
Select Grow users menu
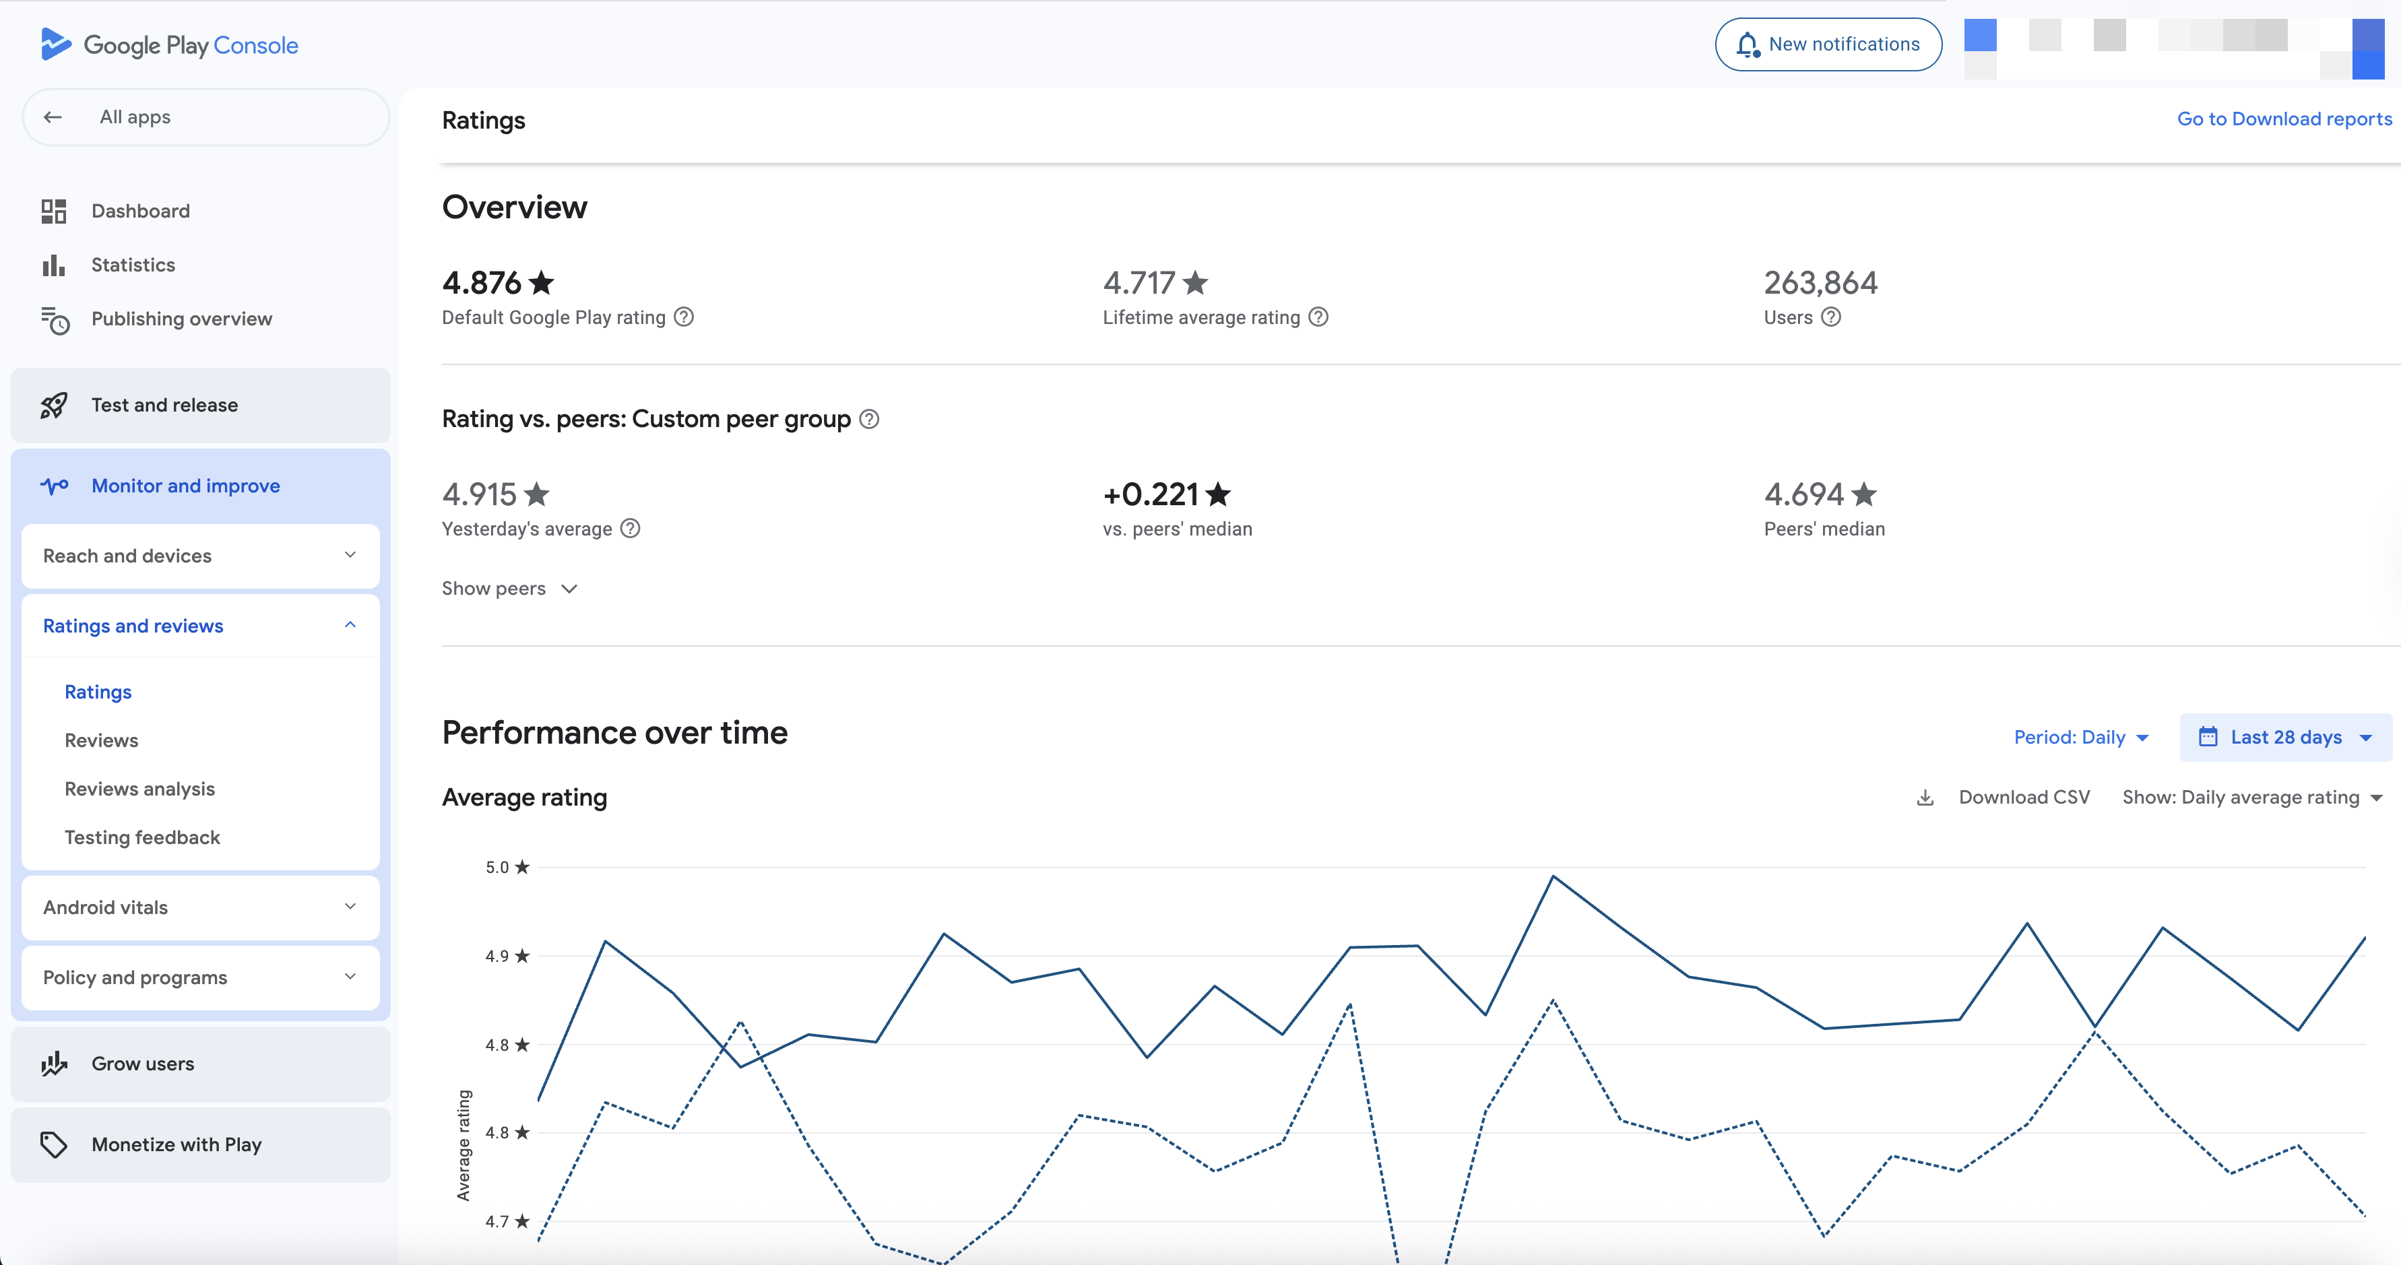(200, 1064)
